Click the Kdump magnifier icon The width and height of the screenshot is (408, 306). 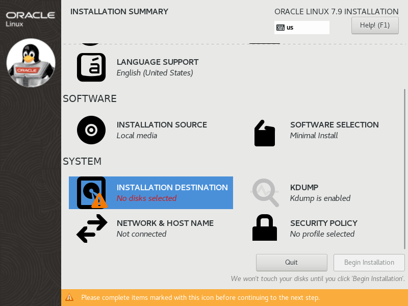click(x=265, y=193)
